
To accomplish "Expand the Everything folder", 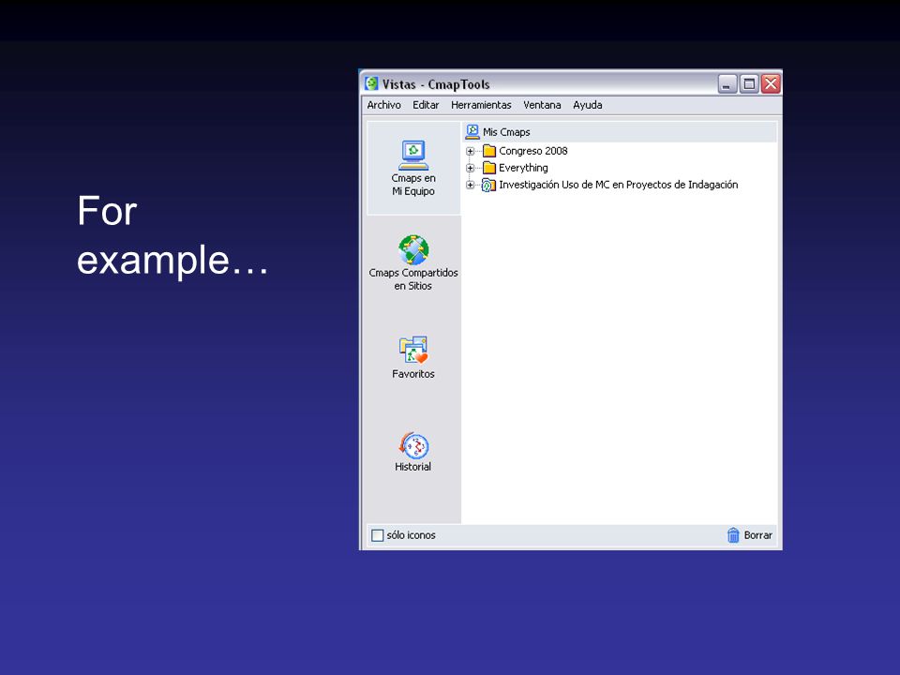I will click(x=470, y=168).
